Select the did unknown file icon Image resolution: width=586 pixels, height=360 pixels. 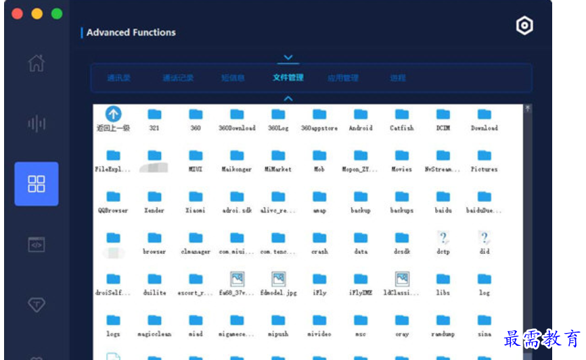point(484,238)
